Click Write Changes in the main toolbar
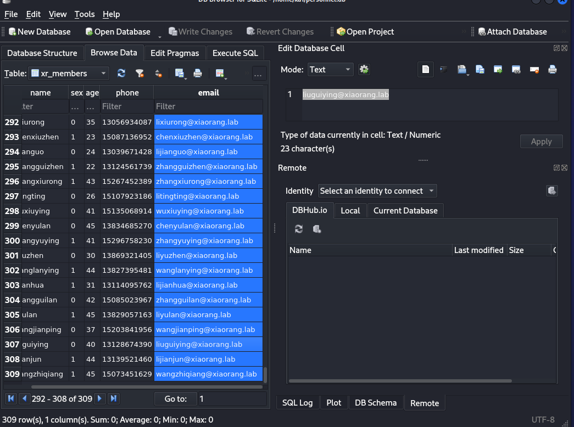This screenshot has height=427, width=574. tap(201, 31)
